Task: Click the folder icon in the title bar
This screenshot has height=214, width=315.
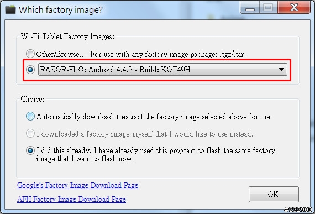Action: 11,9
